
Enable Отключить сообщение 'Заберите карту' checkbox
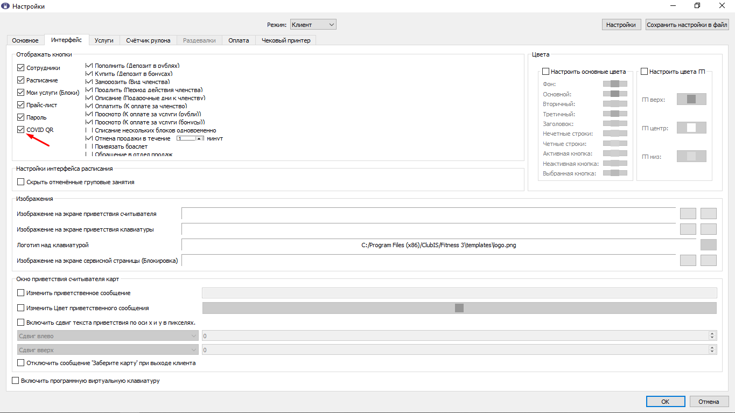click(x=21, y=363)
